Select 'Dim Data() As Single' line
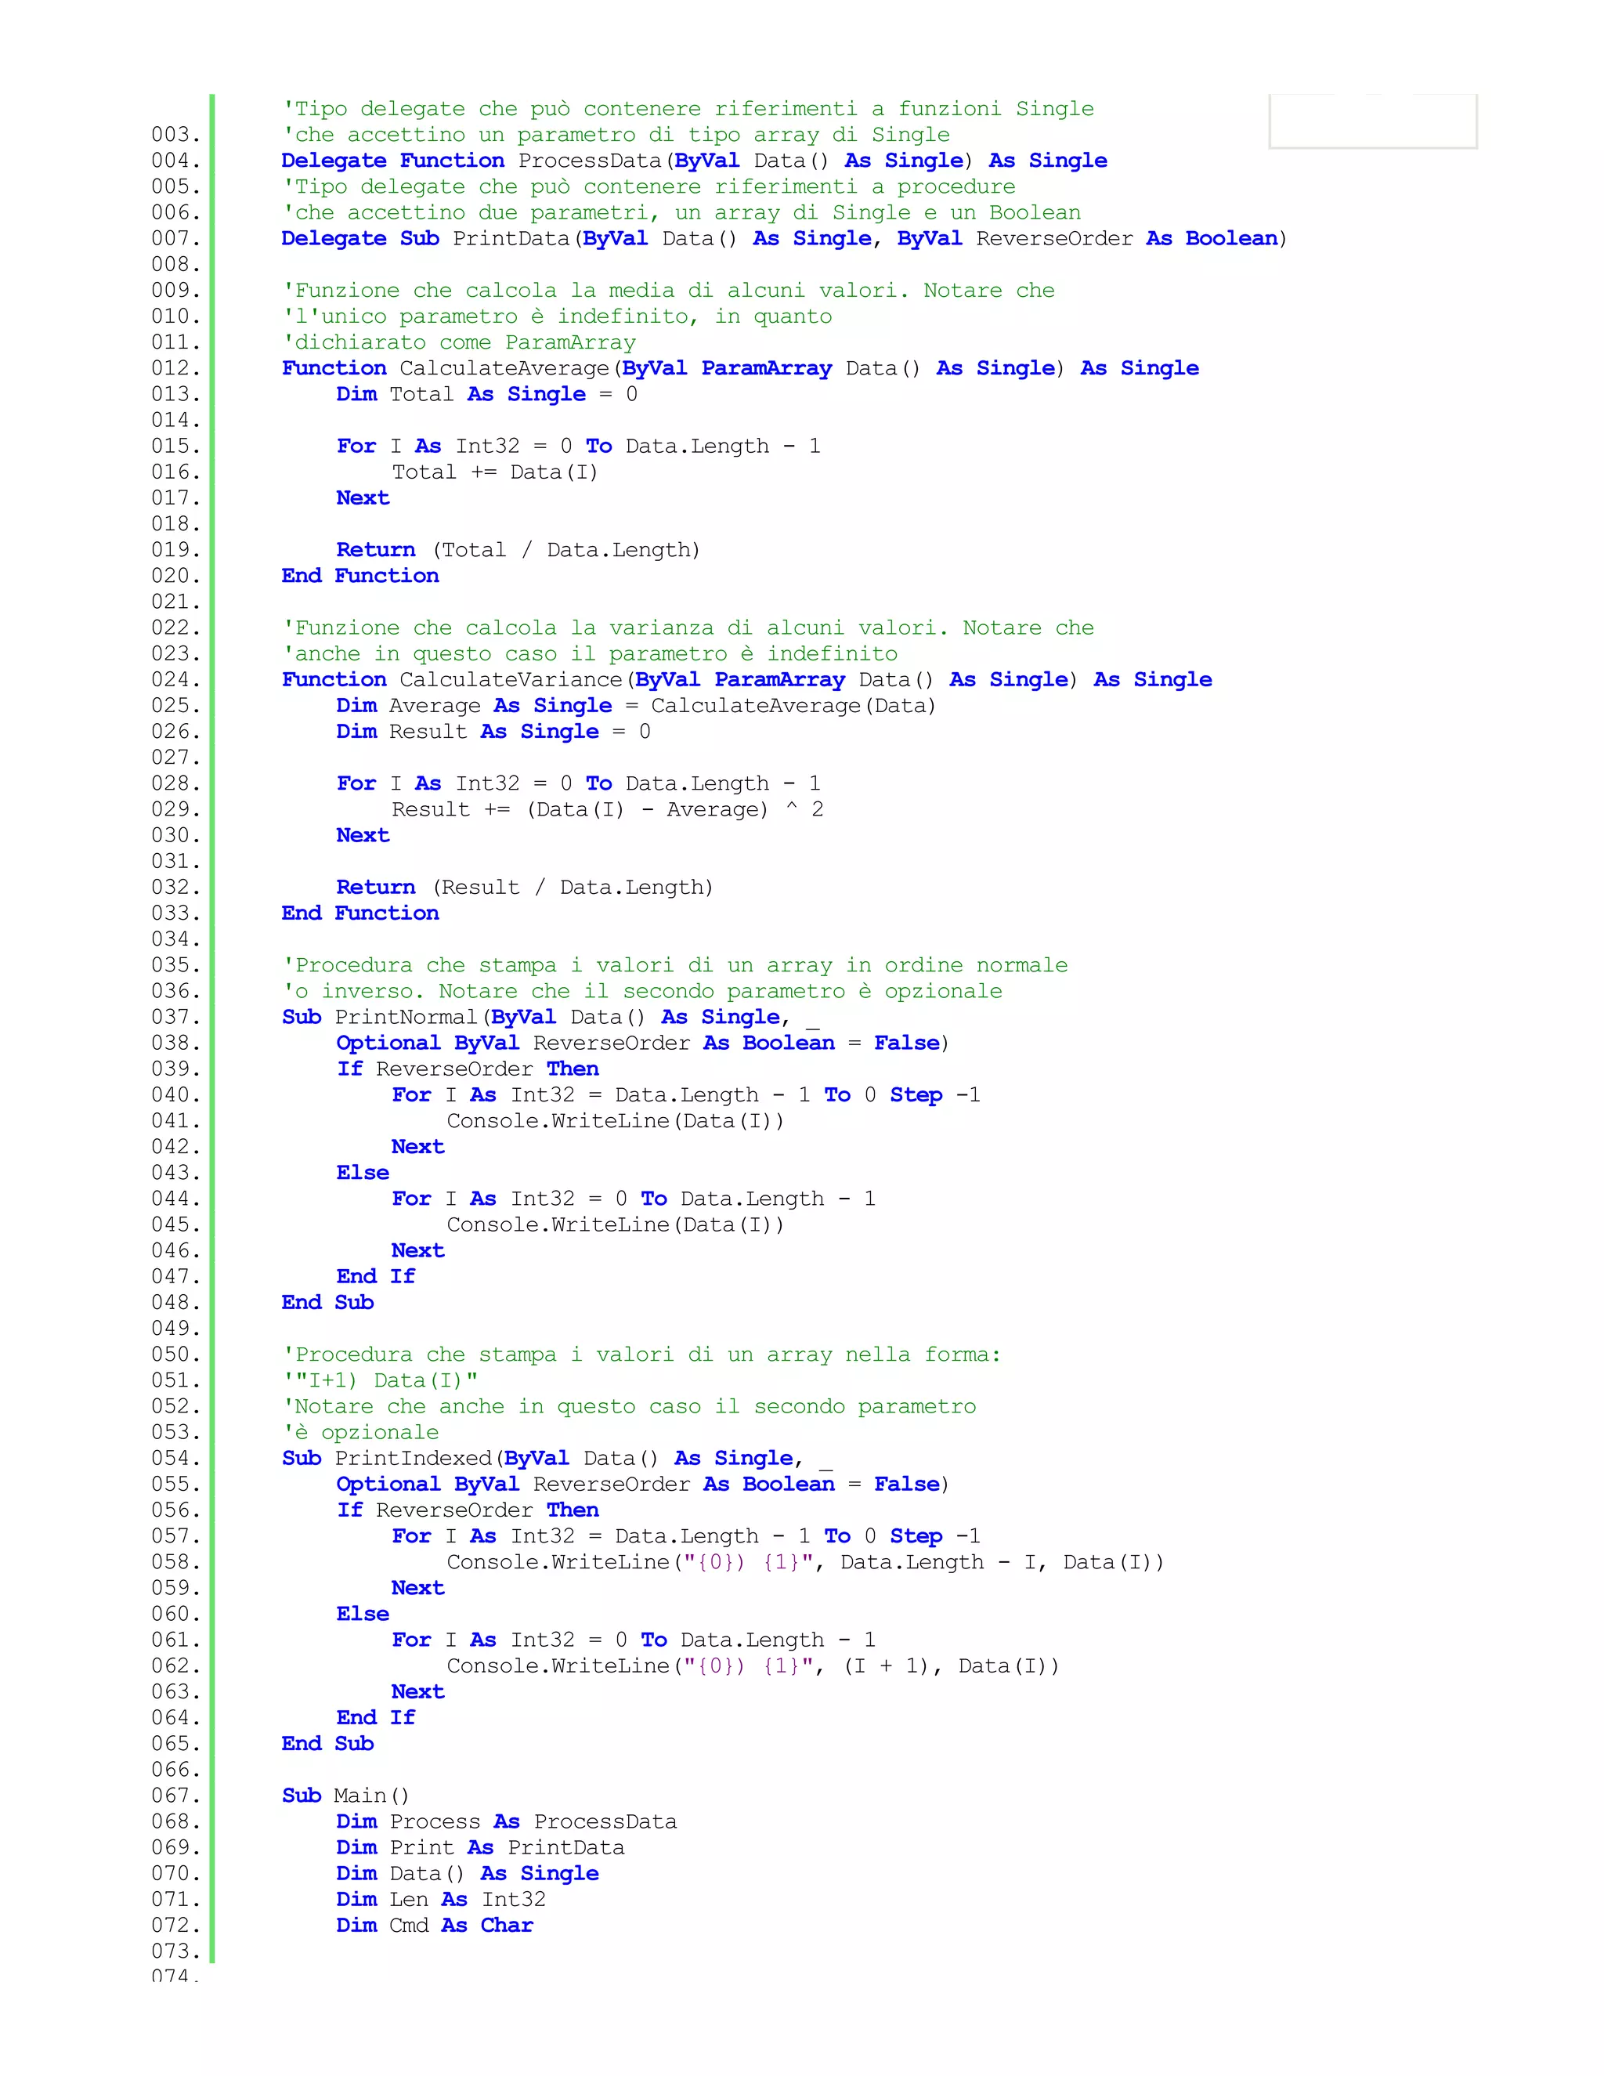Image resolution: width=1604 pixels, height=2076 pixels. point(468,1874)
